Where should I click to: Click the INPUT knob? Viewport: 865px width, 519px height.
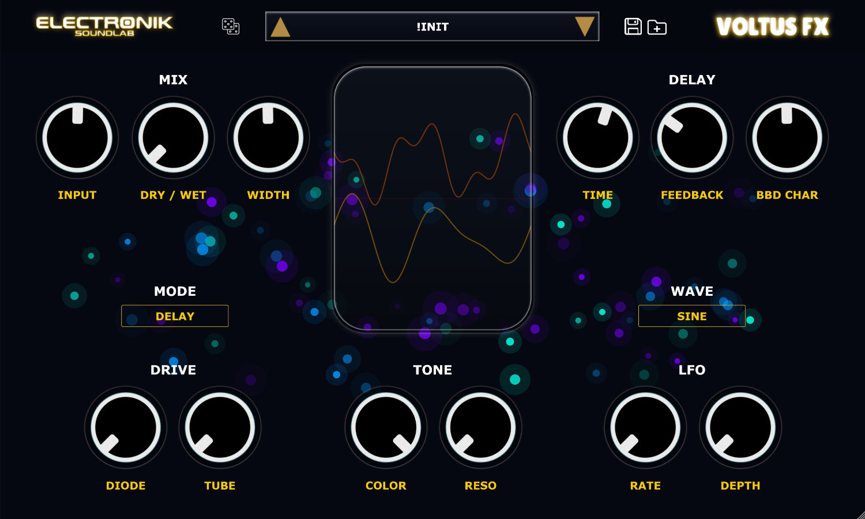77,138
